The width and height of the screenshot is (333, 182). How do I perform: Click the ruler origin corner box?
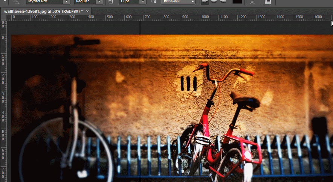pyautogui.click(x=3, y=17)
